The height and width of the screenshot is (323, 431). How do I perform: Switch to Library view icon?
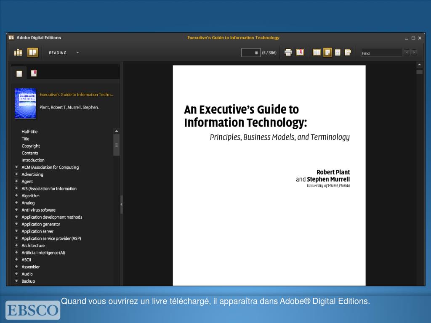(18, 53)
